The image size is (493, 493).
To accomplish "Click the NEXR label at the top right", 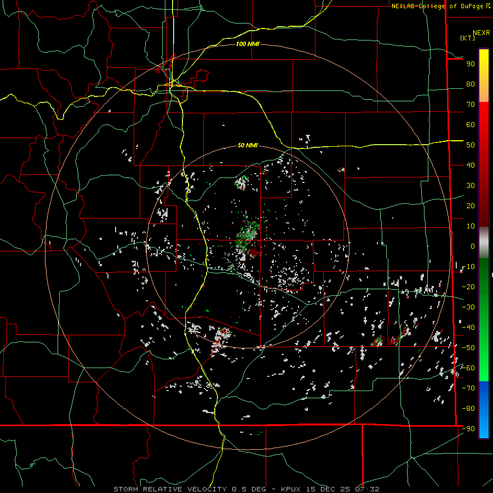I will tap(481, 33).
